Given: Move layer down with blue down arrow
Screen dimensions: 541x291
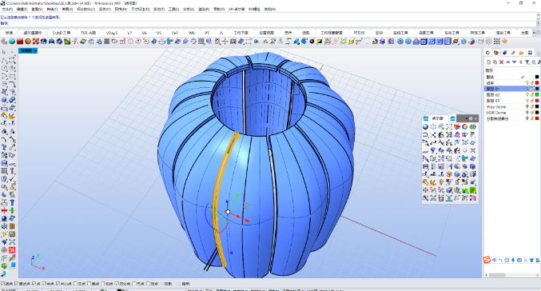Looking at the screenshot, I should [514, 62].
